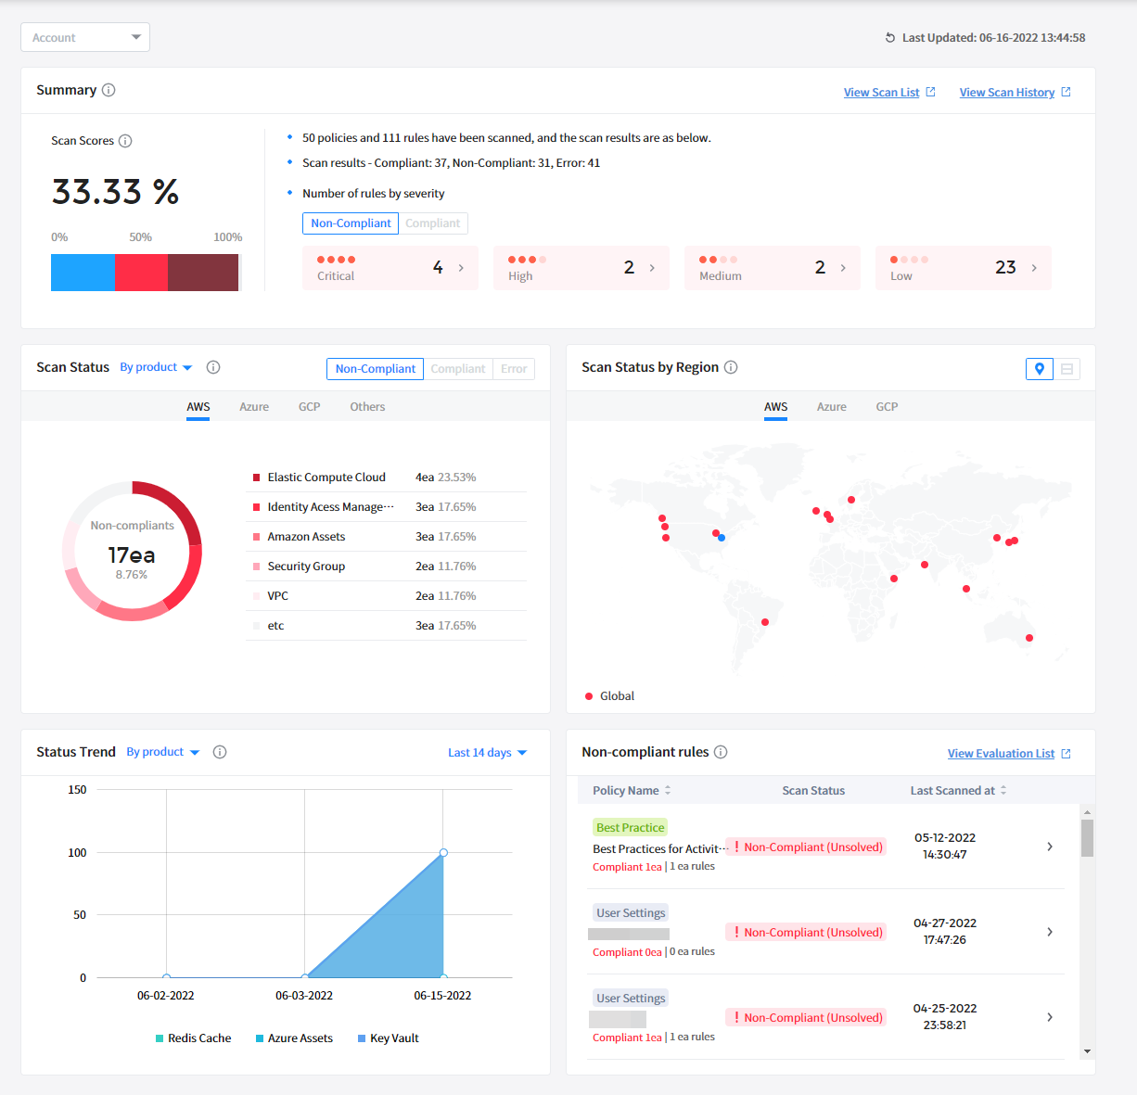Click the Scan Scores info icon
Image resolution: width=1137 pixels, height=1095 pixels.
125,141
